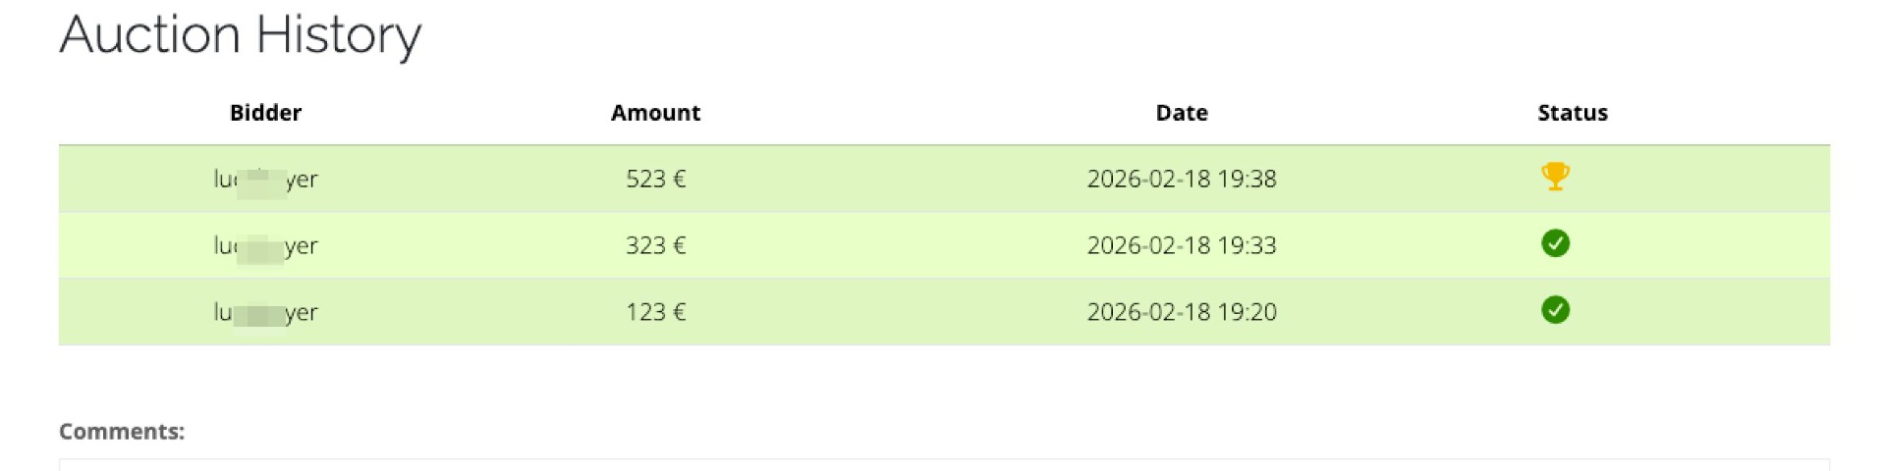The width and height of the screenshot is (1886, 471).
Task: Click the Date column header
Action: (x=1181, y=113)
